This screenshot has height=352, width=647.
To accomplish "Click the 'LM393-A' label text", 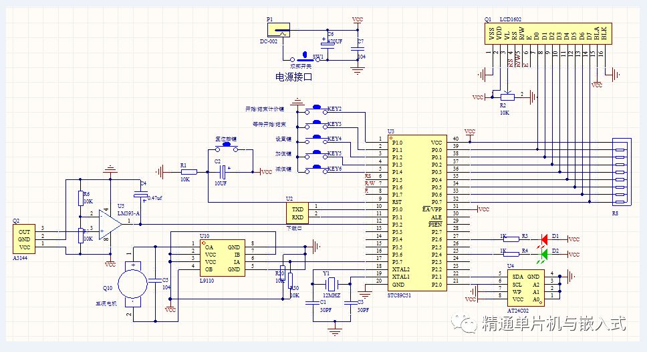I will coord(129,213).
